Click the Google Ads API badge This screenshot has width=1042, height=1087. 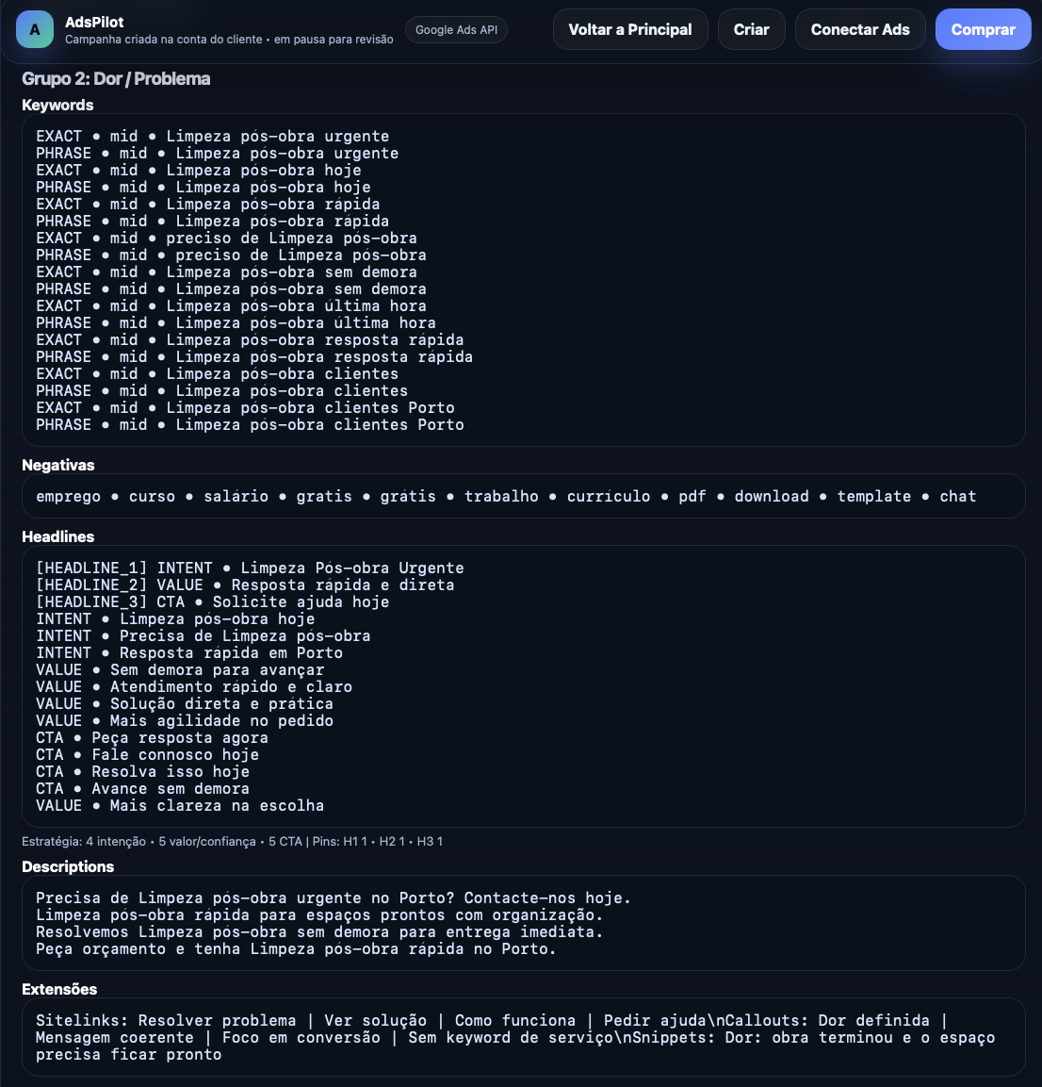[456, 30]
